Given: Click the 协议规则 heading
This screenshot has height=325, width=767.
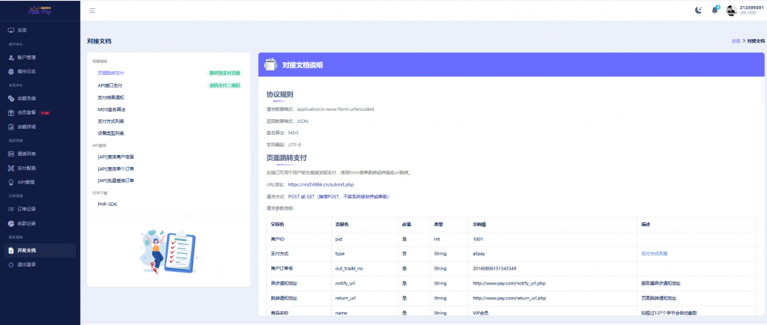Looking at the screenshot, I should pyautogui.click(x=280, y=95).
